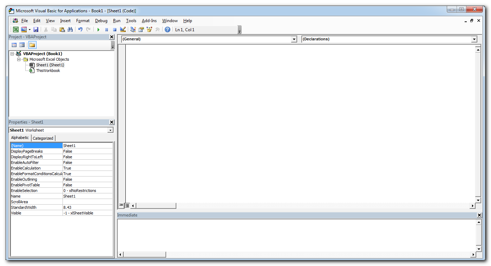Open Visual Basic Help question mark icon

click(168, 30)
